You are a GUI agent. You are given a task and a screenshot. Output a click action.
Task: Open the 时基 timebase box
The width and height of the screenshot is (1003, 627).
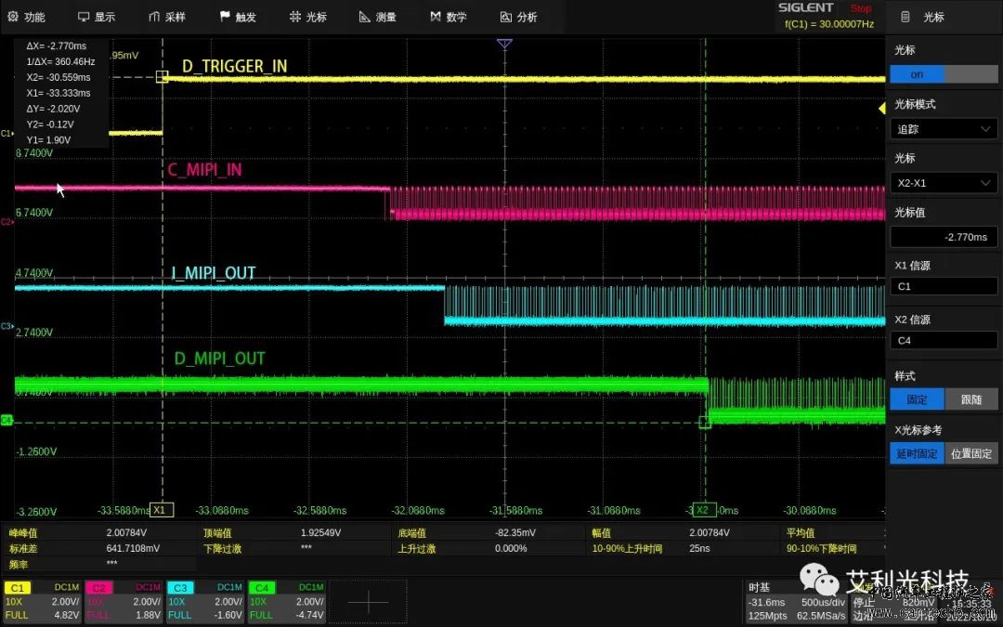tap(795, 601)
